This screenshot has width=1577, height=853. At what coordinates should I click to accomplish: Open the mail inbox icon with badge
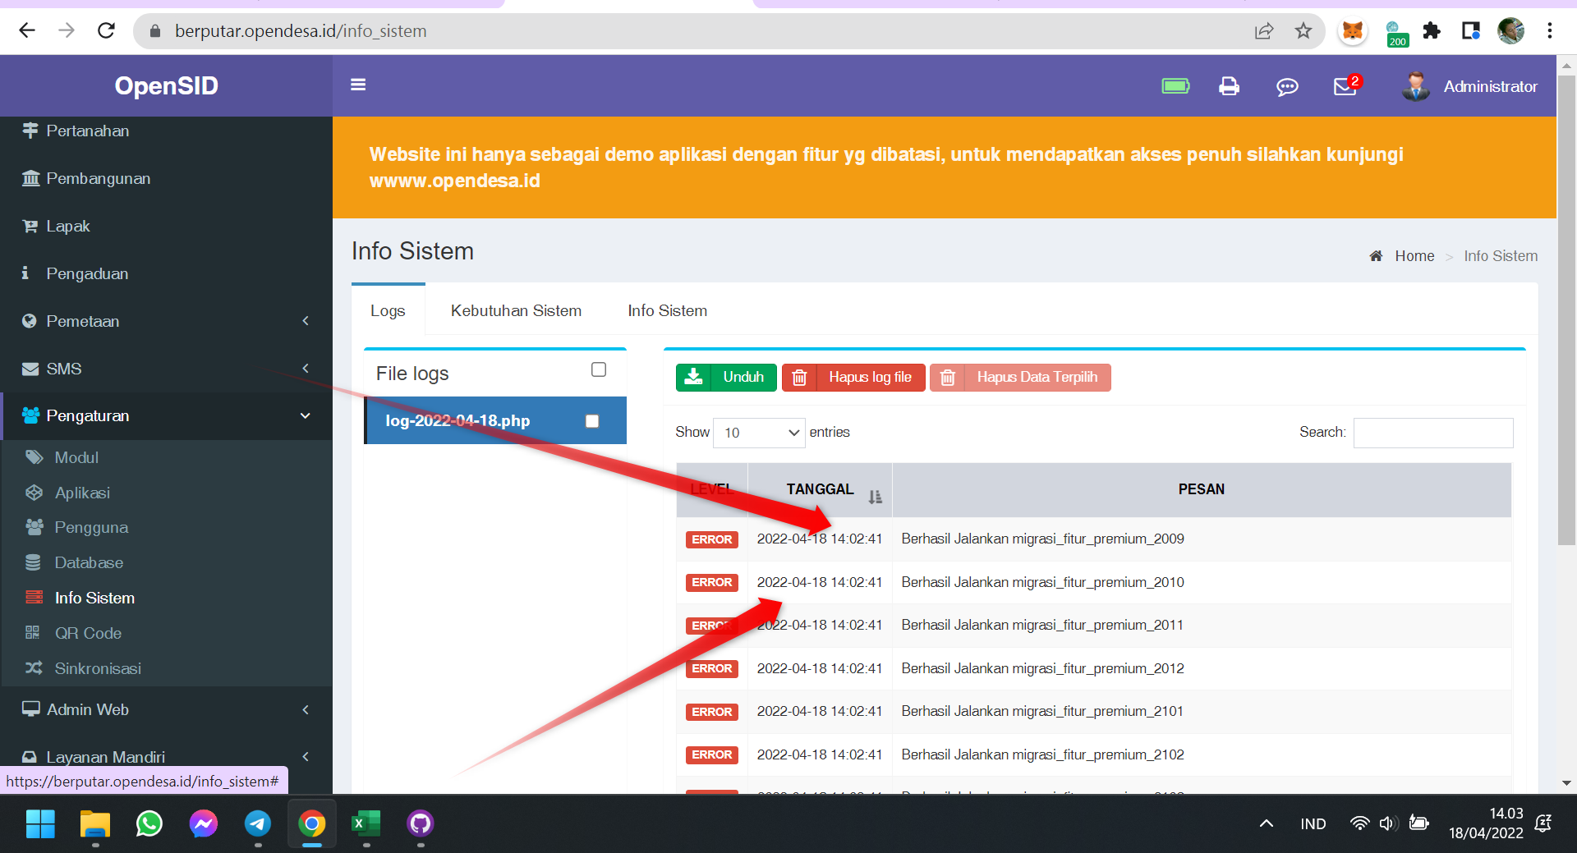point(1345,86)
